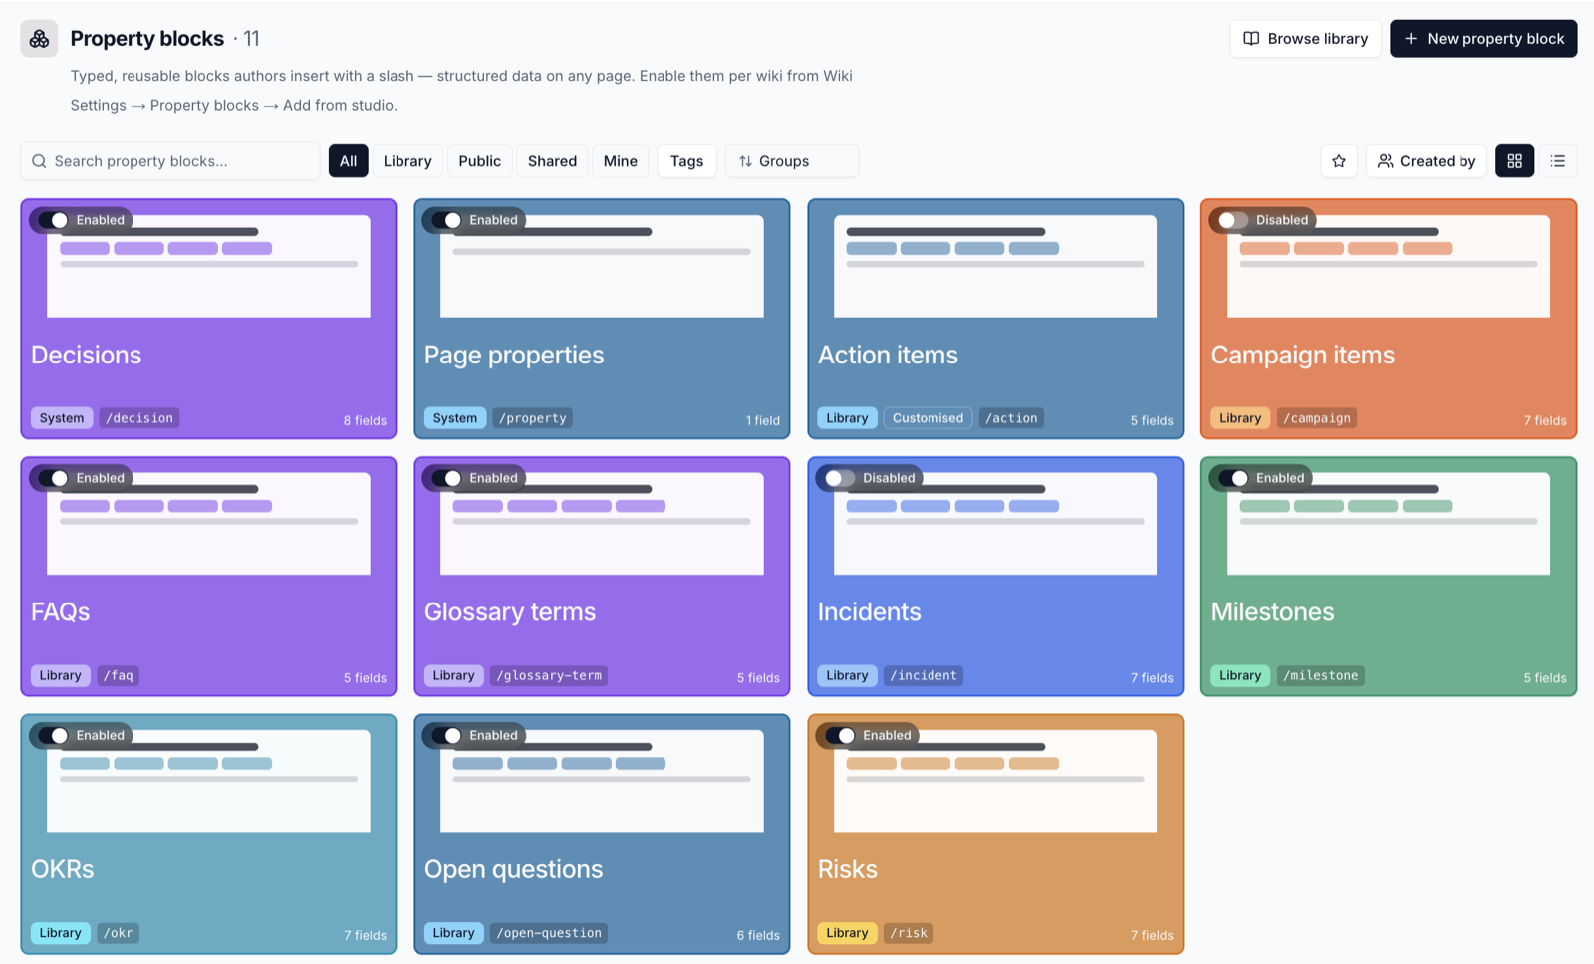Toggle the Page properties enabled switch
The height and width of the screenshot is (964, 1594).
point(446,220)
